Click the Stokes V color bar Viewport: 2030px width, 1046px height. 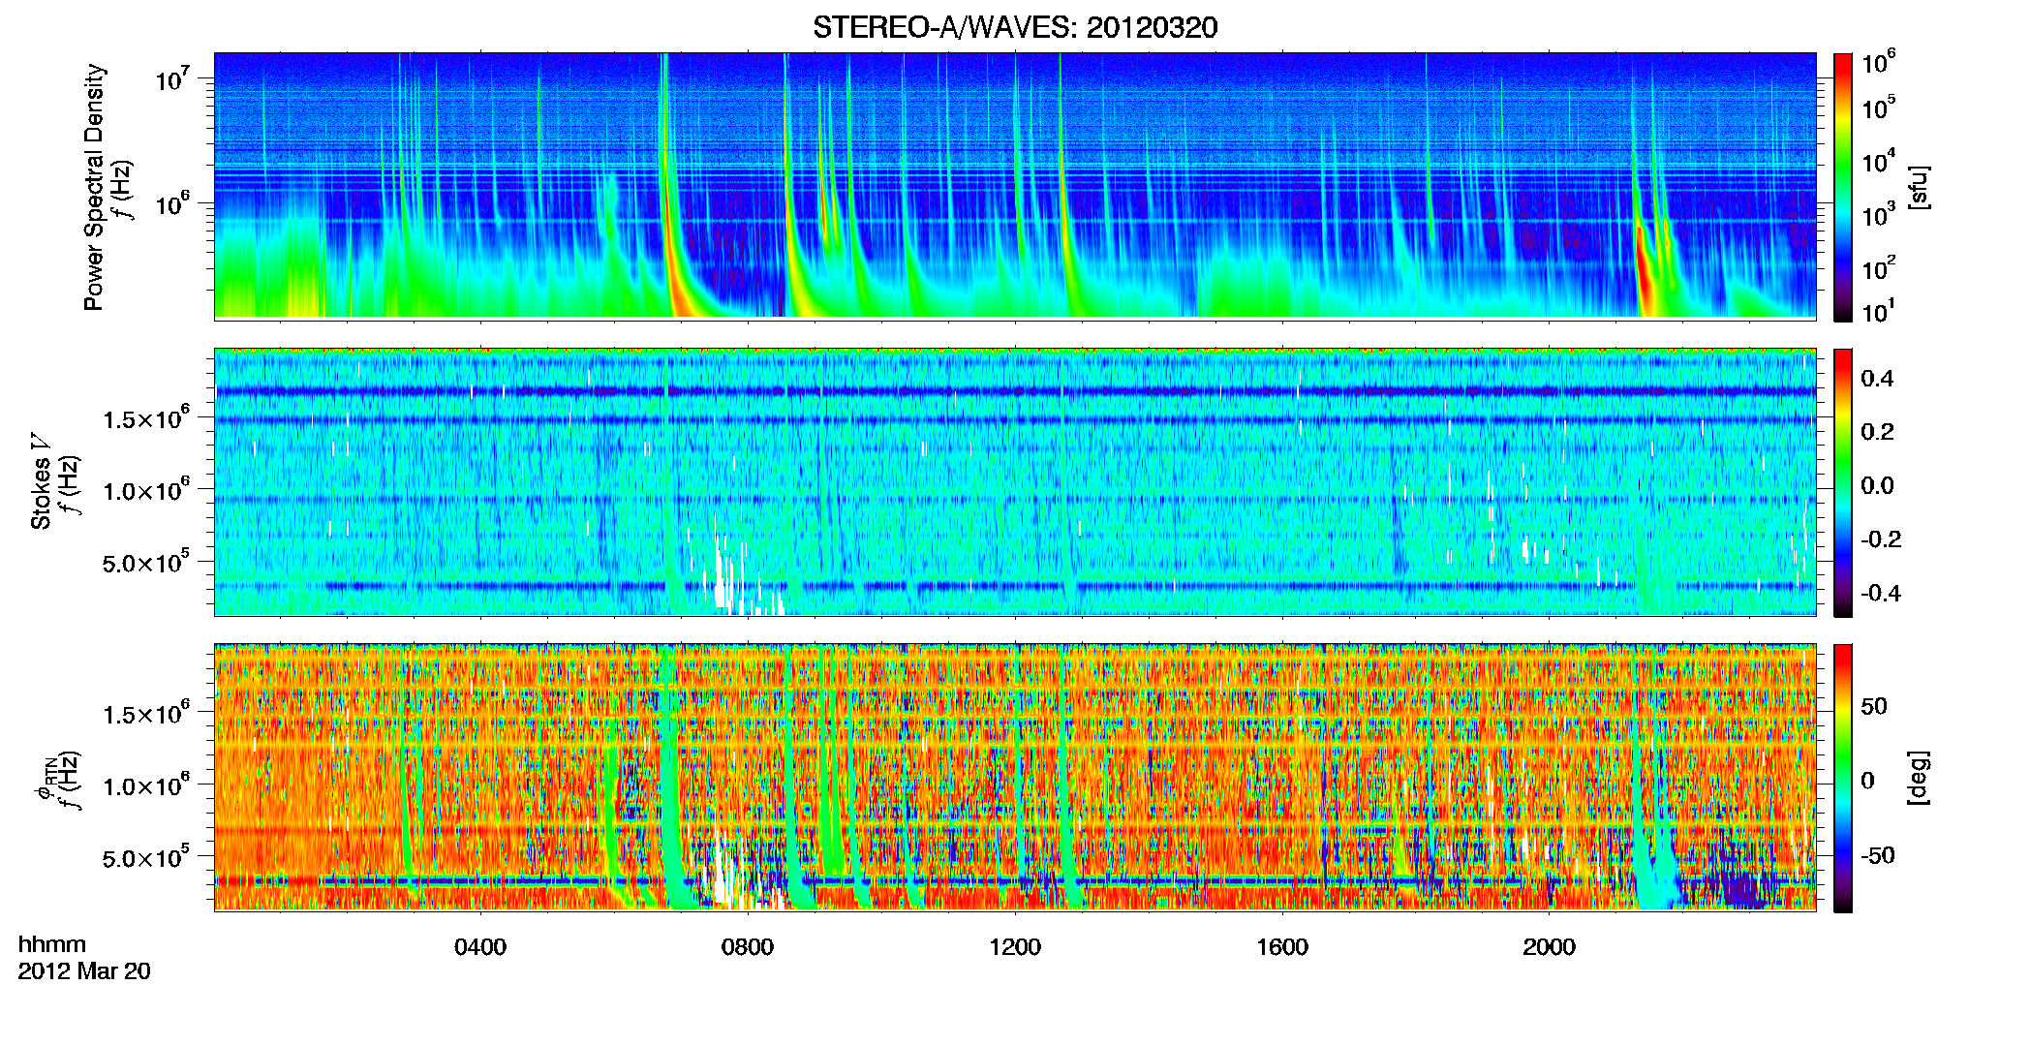[x=1843, y=482]
